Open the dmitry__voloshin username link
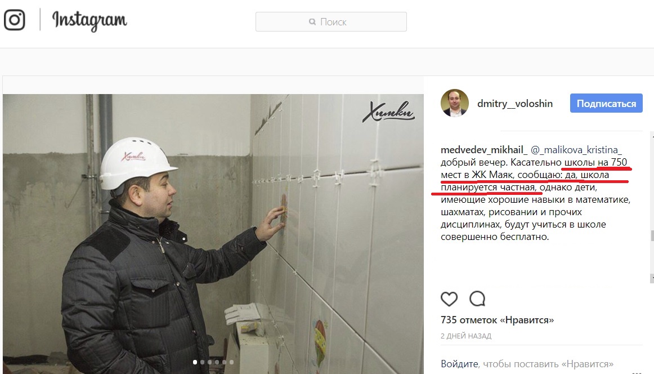Viewport: 654px width, 374px height. click(514, 104)
